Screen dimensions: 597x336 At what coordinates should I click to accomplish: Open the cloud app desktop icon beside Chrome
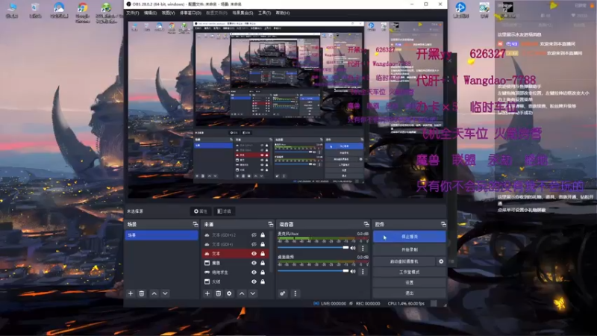click(59, 10)
